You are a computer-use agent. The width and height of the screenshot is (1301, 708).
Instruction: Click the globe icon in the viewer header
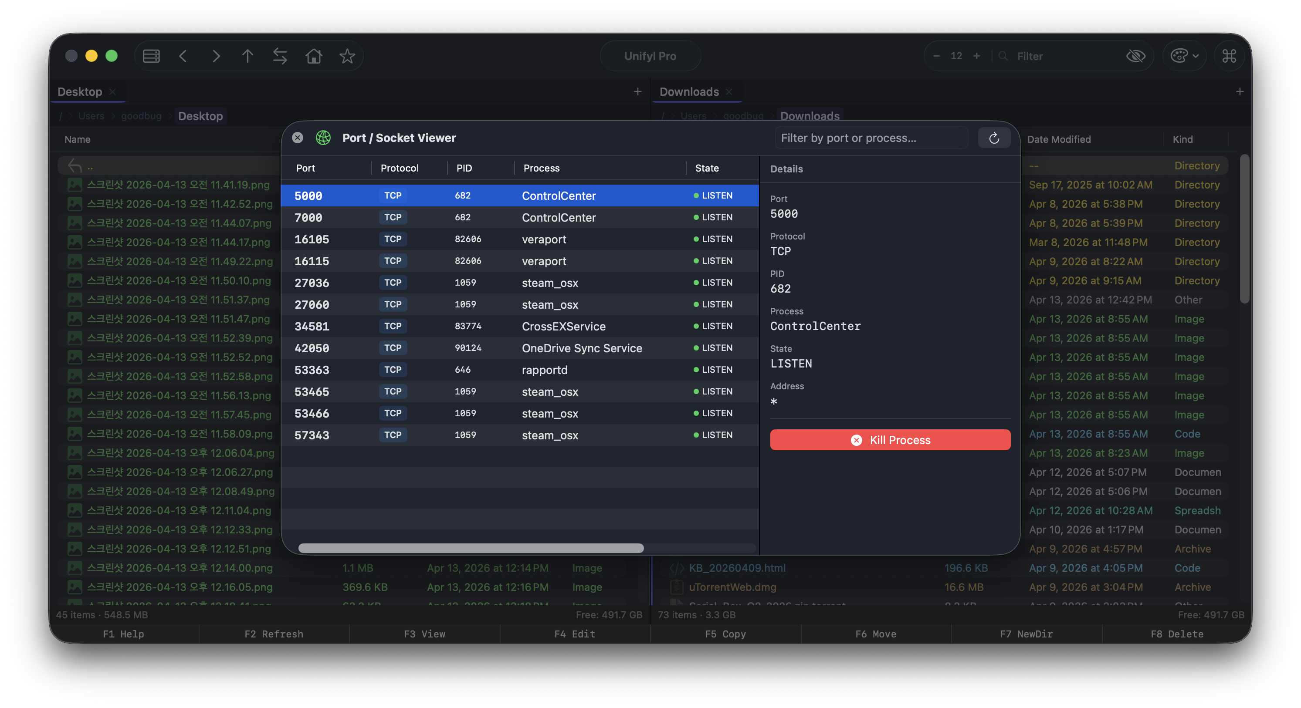tap(323, 137)
